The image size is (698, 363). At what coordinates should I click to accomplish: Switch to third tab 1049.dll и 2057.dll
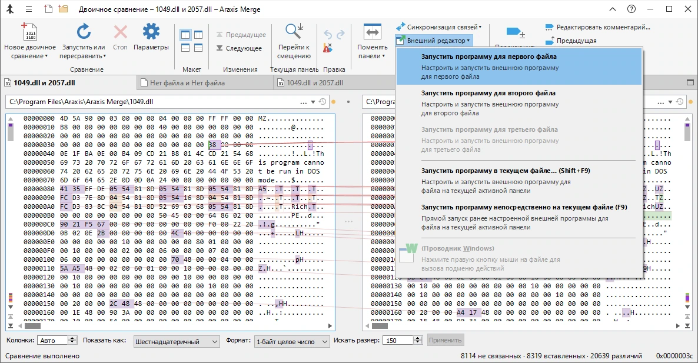(334, 83)
